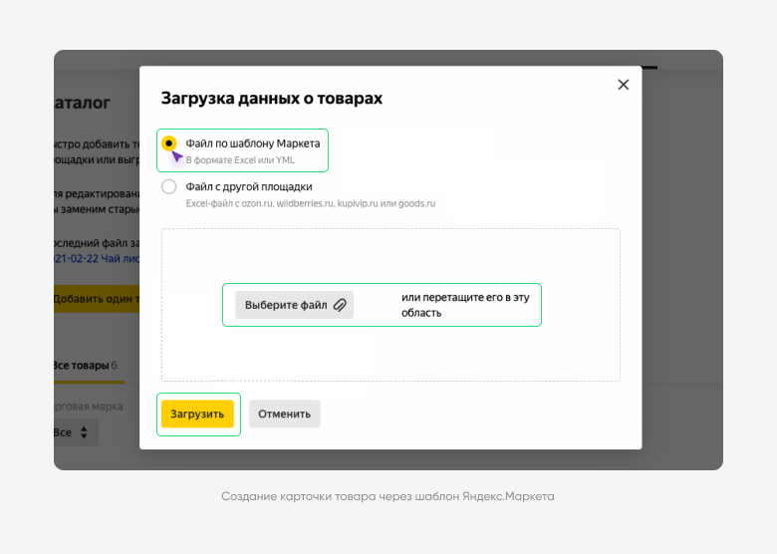
Task: Click the dialog title 'Загрузка данных о товарах'
Action: pos(272,98)
